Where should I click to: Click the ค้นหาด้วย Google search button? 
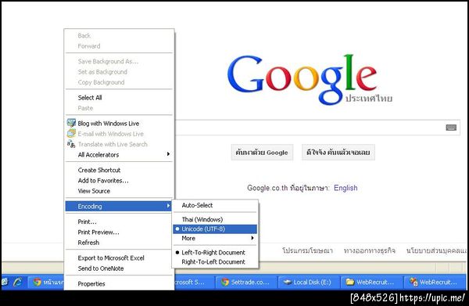coord(262,153)
